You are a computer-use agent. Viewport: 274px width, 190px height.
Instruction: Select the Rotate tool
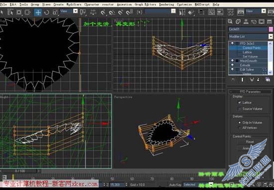click(x=47, y=12)
